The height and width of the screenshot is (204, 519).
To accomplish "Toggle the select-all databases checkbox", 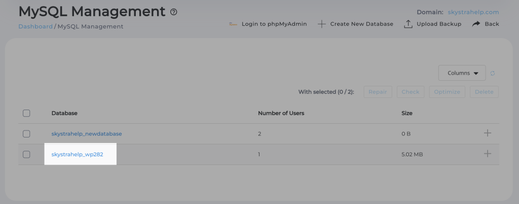I will [26, 113].
